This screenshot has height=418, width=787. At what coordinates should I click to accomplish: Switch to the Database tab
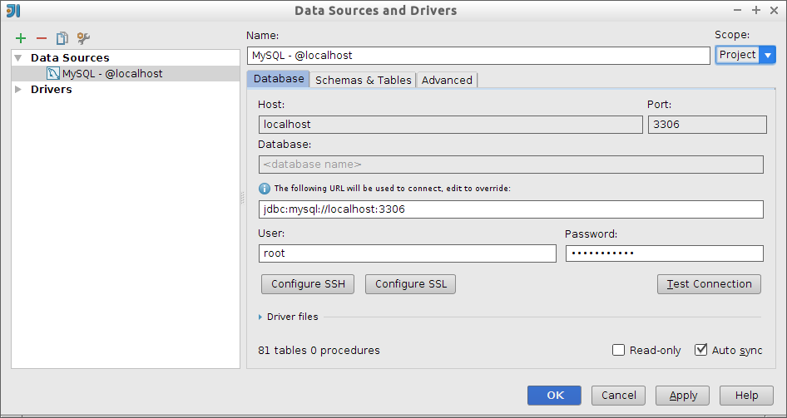coord(279,79)
